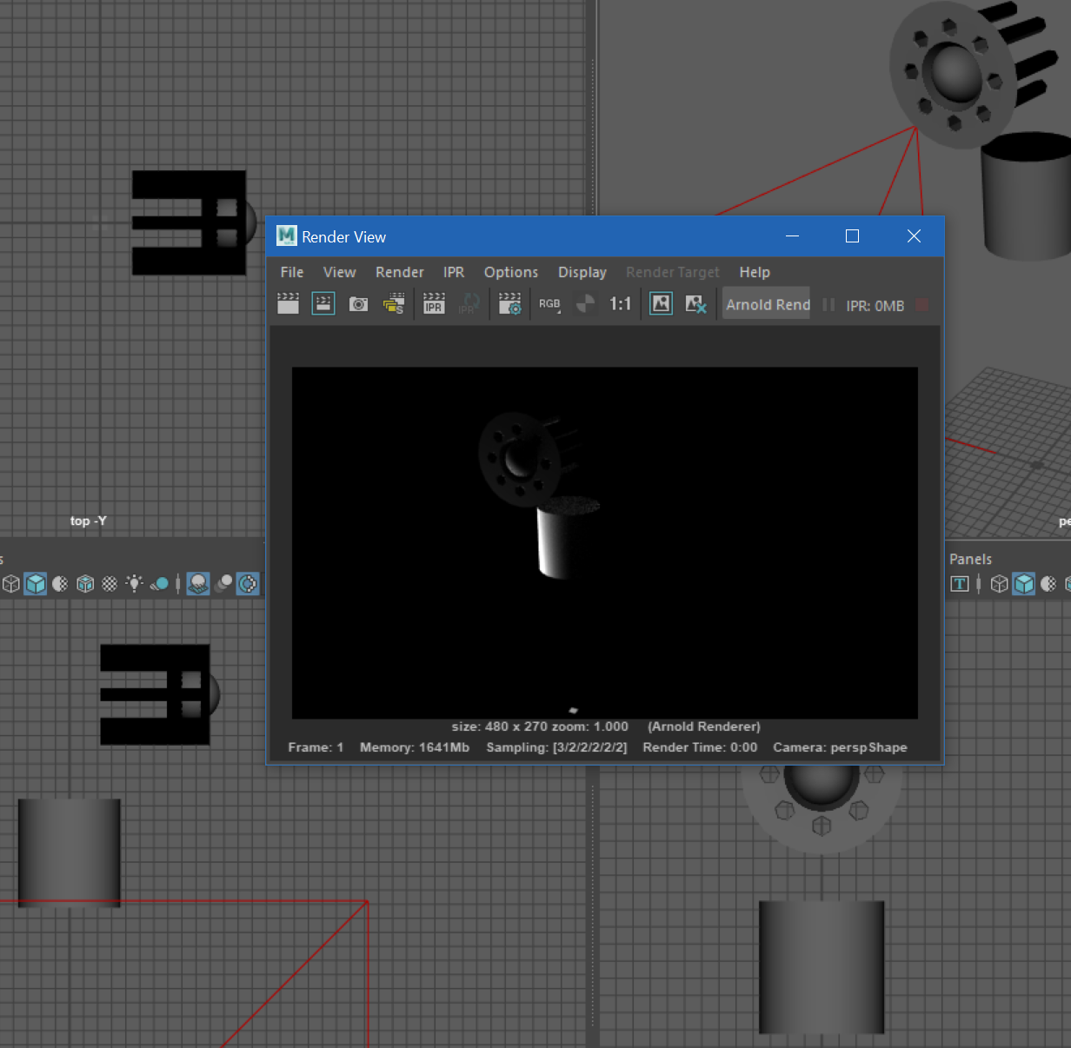Start an IPR render session
Viewport: 1071px width, 1048px height.
(434, 303)
